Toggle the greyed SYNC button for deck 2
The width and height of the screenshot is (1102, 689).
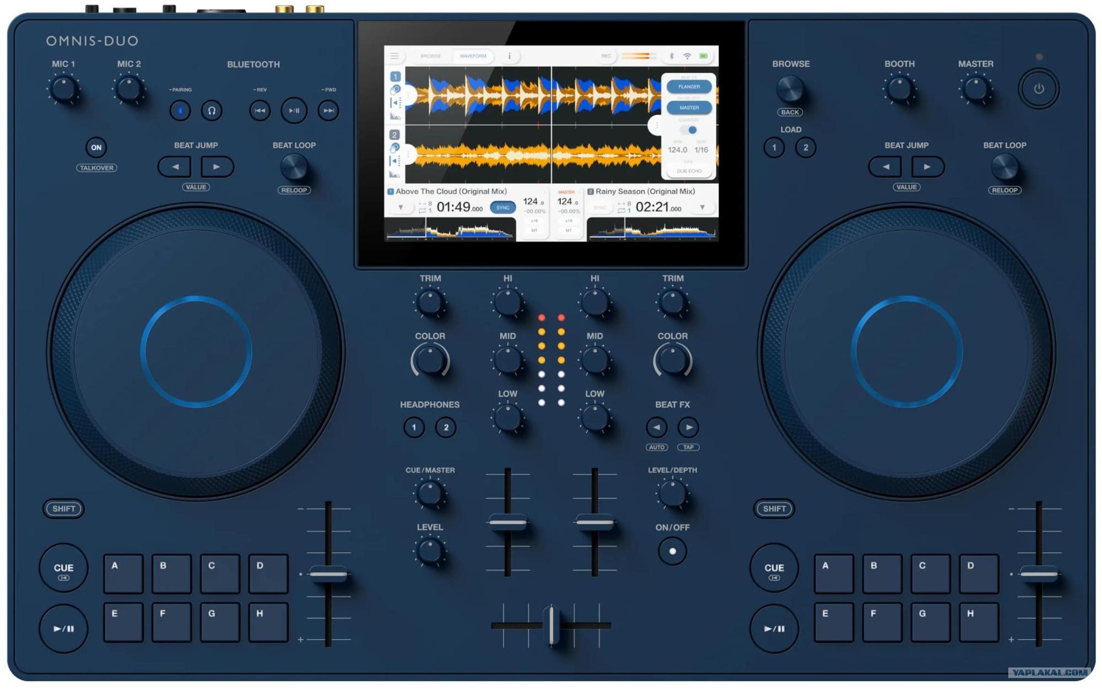(x=599, y=208)
